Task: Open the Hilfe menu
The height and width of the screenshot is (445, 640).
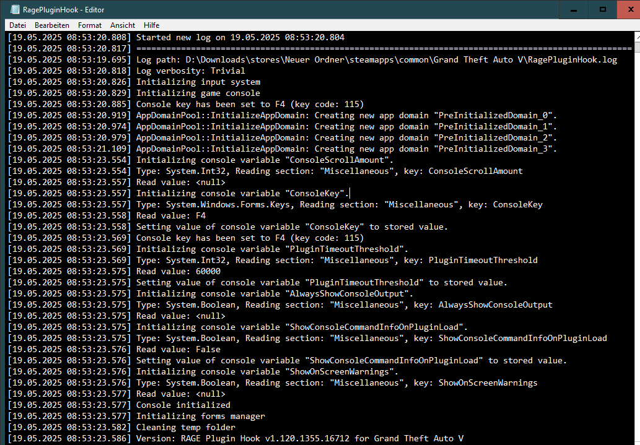Action: tap(151, 25)
